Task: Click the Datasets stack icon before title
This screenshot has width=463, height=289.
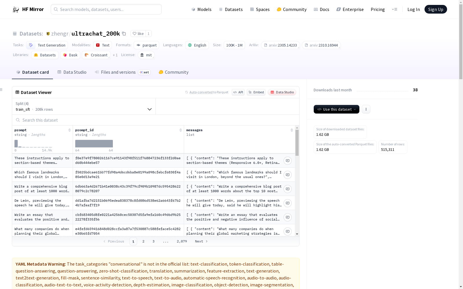Action: coord(15,34)
